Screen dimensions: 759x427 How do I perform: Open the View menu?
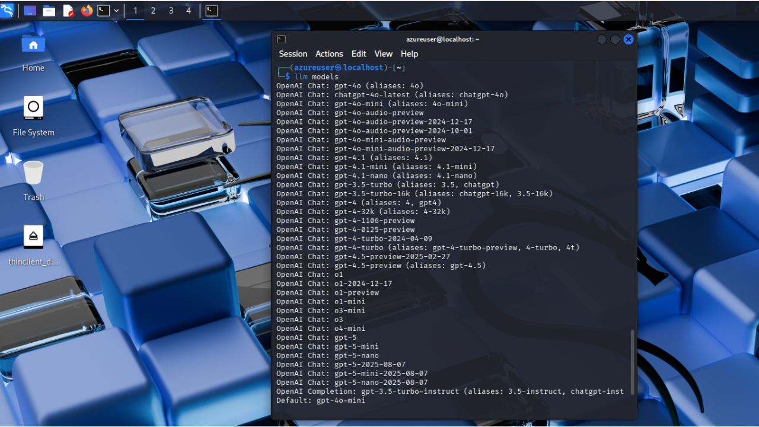click(383, 54)
